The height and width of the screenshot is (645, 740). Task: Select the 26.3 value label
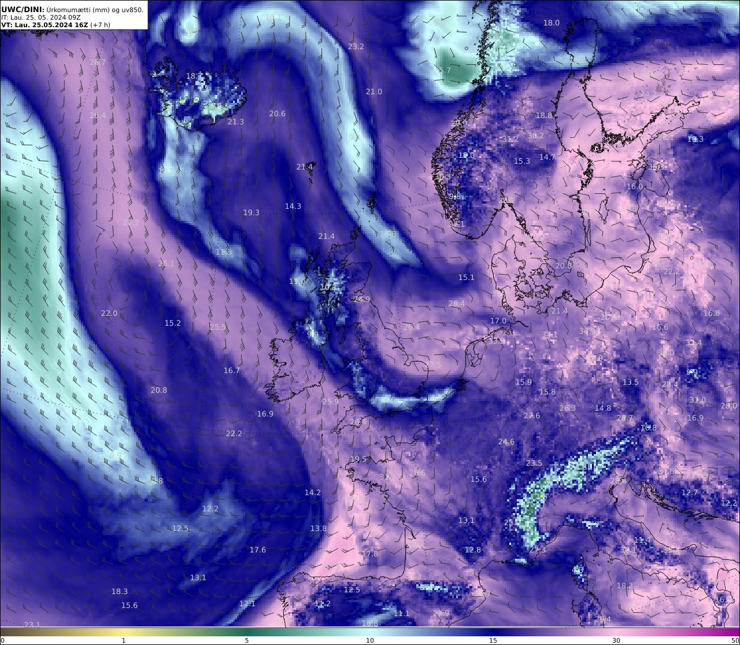[568, 408]
